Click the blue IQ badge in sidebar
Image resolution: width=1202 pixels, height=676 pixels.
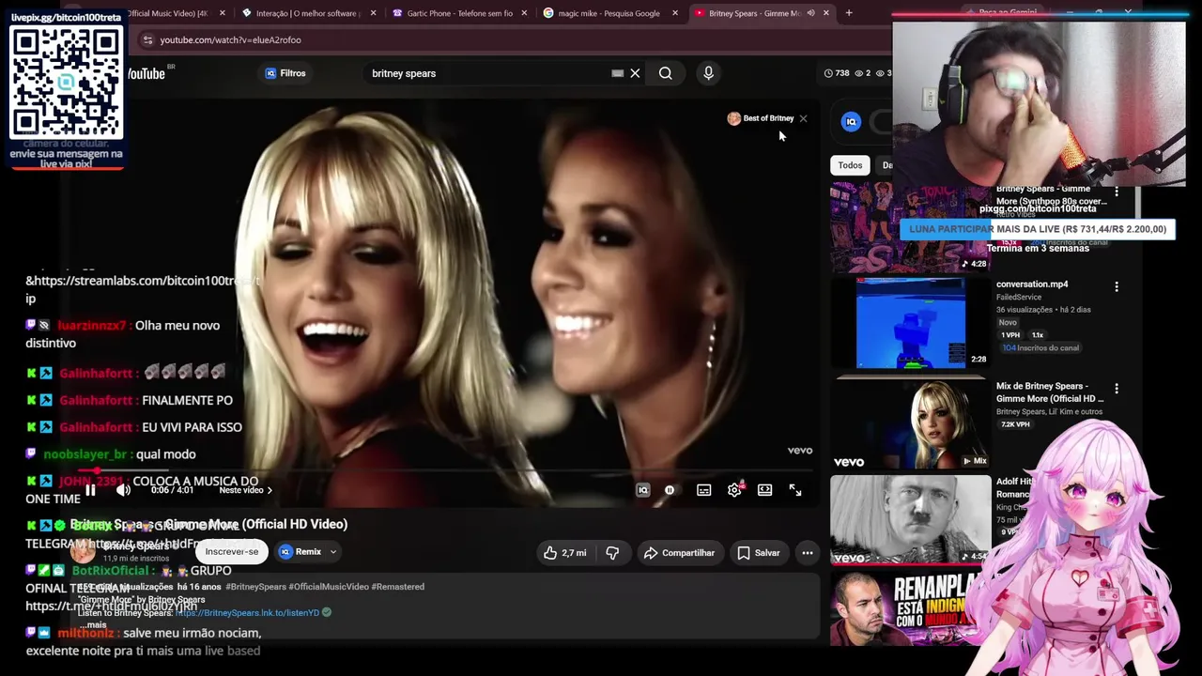tap(851, 121)
